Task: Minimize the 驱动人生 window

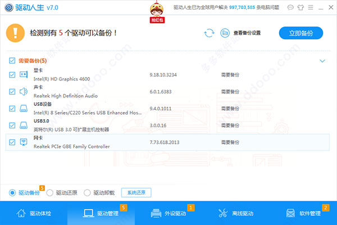Action: tap(321, 8)
